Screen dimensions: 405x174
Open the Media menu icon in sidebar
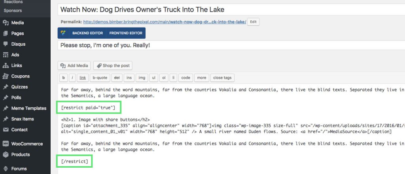tap(6, 22)
